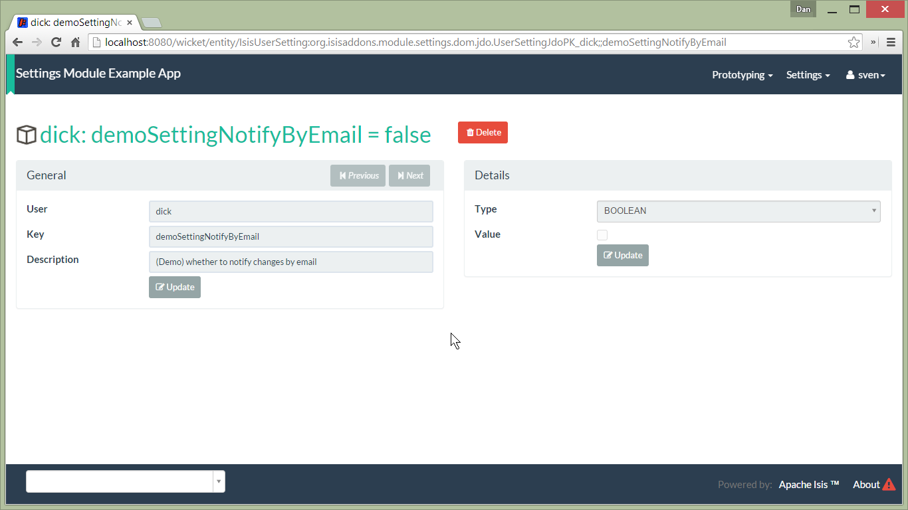Bookmark page with the star icon
Viewport: 908px width, 510px height.
point(853,42)
